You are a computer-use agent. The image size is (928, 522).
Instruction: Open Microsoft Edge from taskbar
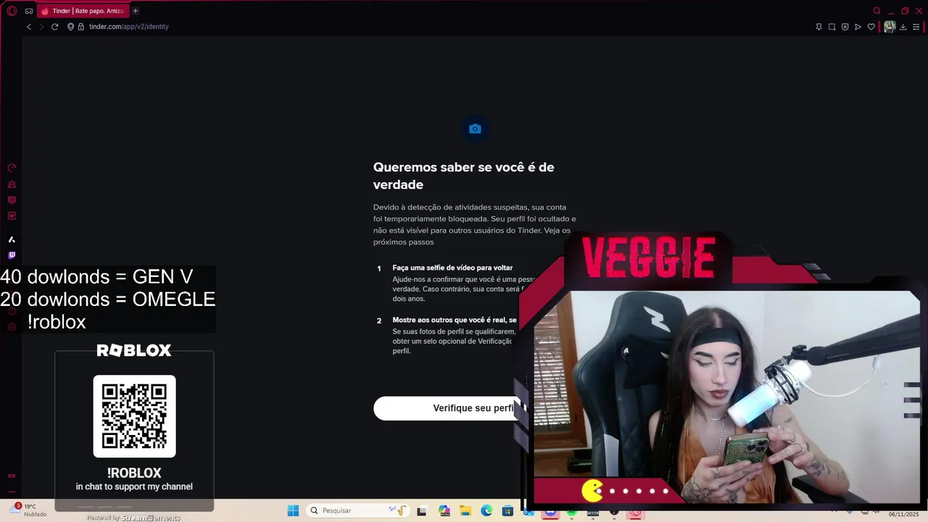(x=486, y=510)
